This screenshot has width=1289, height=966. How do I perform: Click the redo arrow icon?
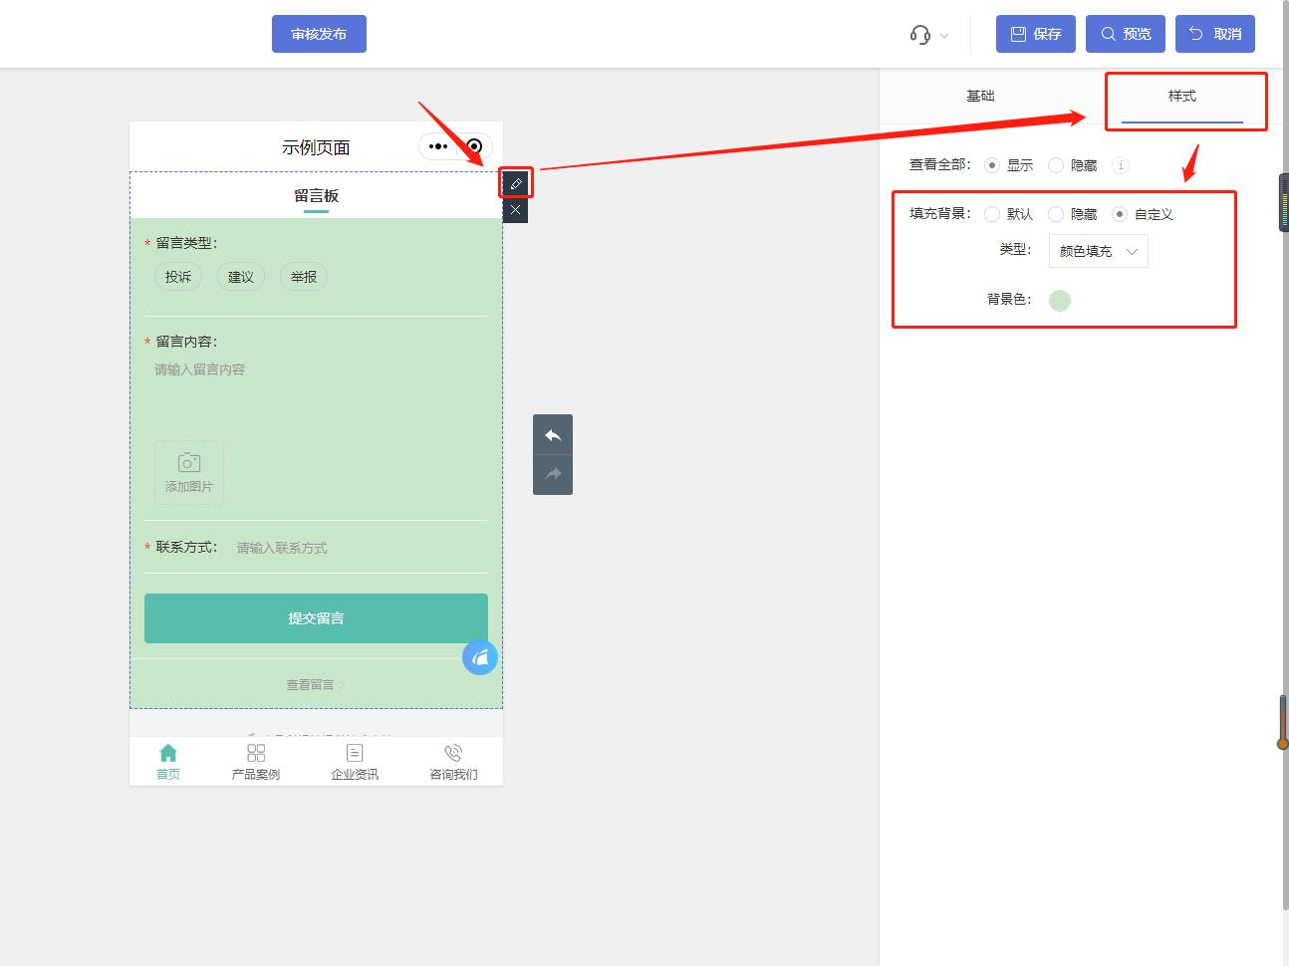point(553,474)
